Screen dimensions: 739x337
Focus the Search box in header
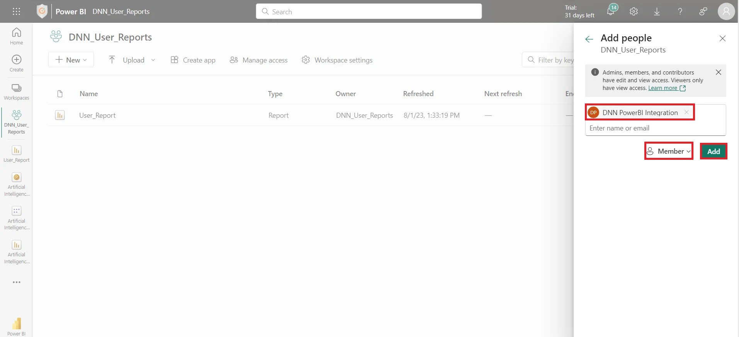click(369, 12)
